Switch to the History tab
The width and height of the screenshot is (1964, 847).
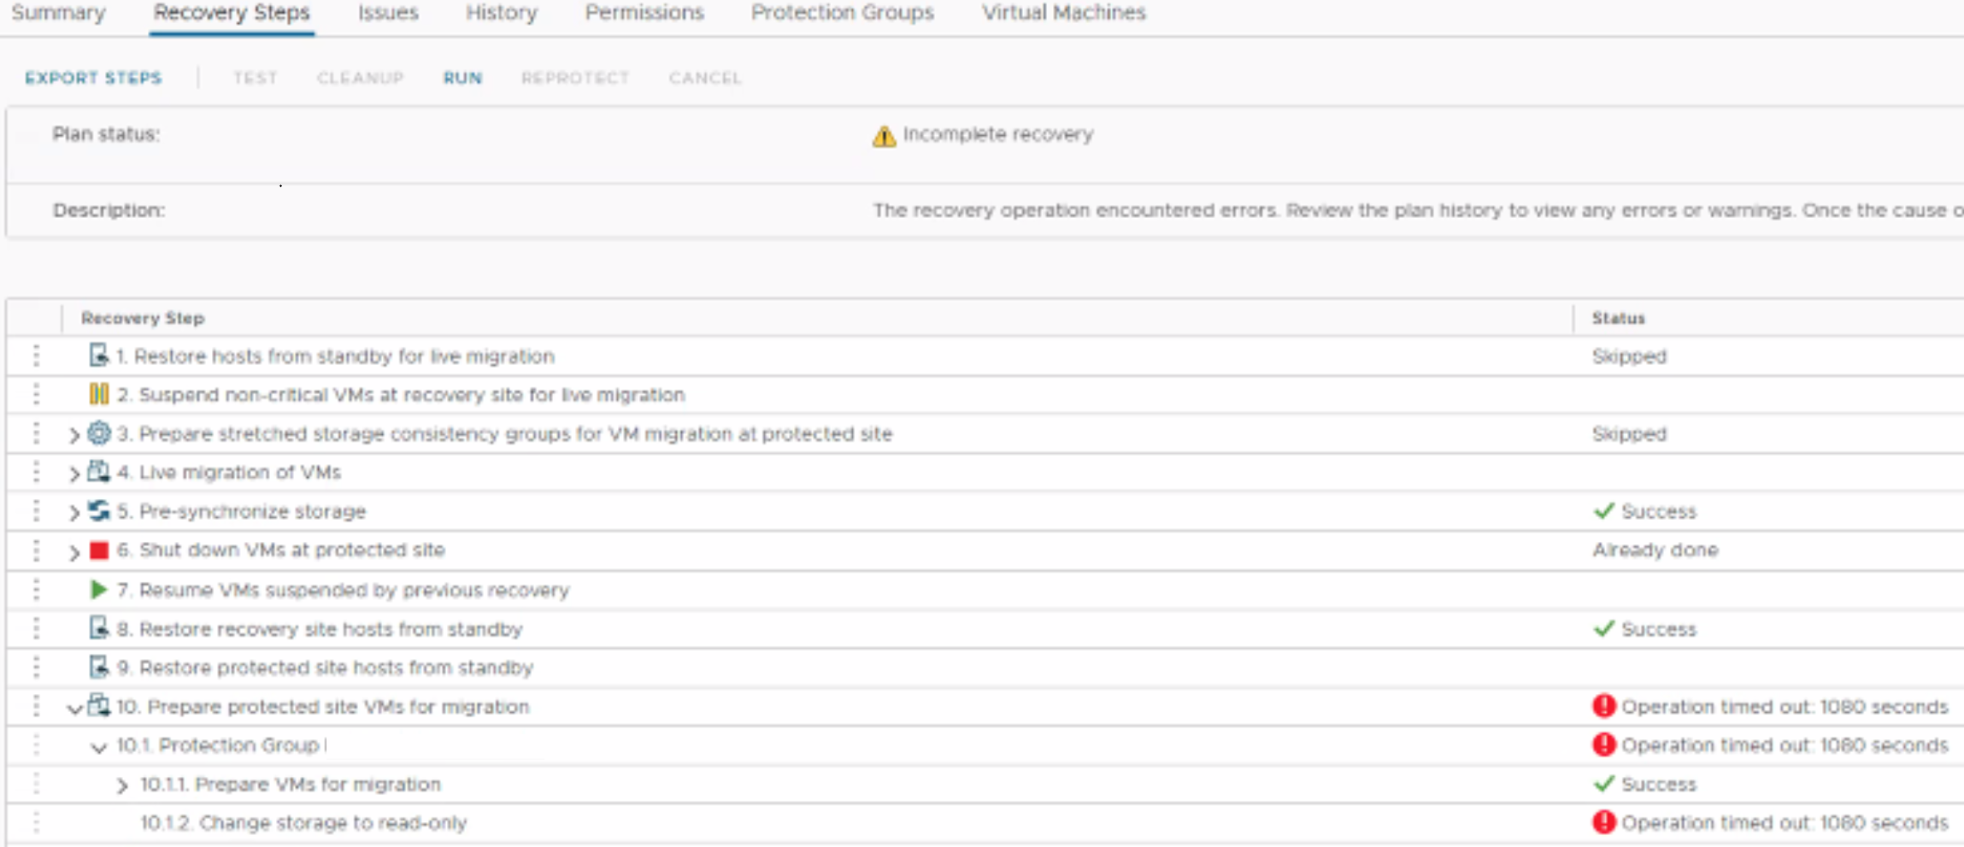[501, 13]
